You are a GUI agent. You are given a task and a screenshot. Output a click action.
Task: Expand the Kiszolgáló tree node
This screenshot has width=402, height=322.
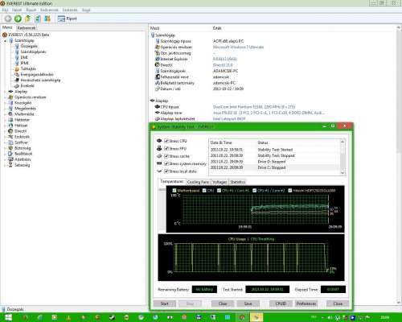(5, 103)
